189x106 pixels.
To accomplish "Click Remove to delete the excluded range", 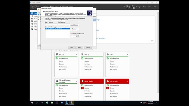I will coord(74,29).
